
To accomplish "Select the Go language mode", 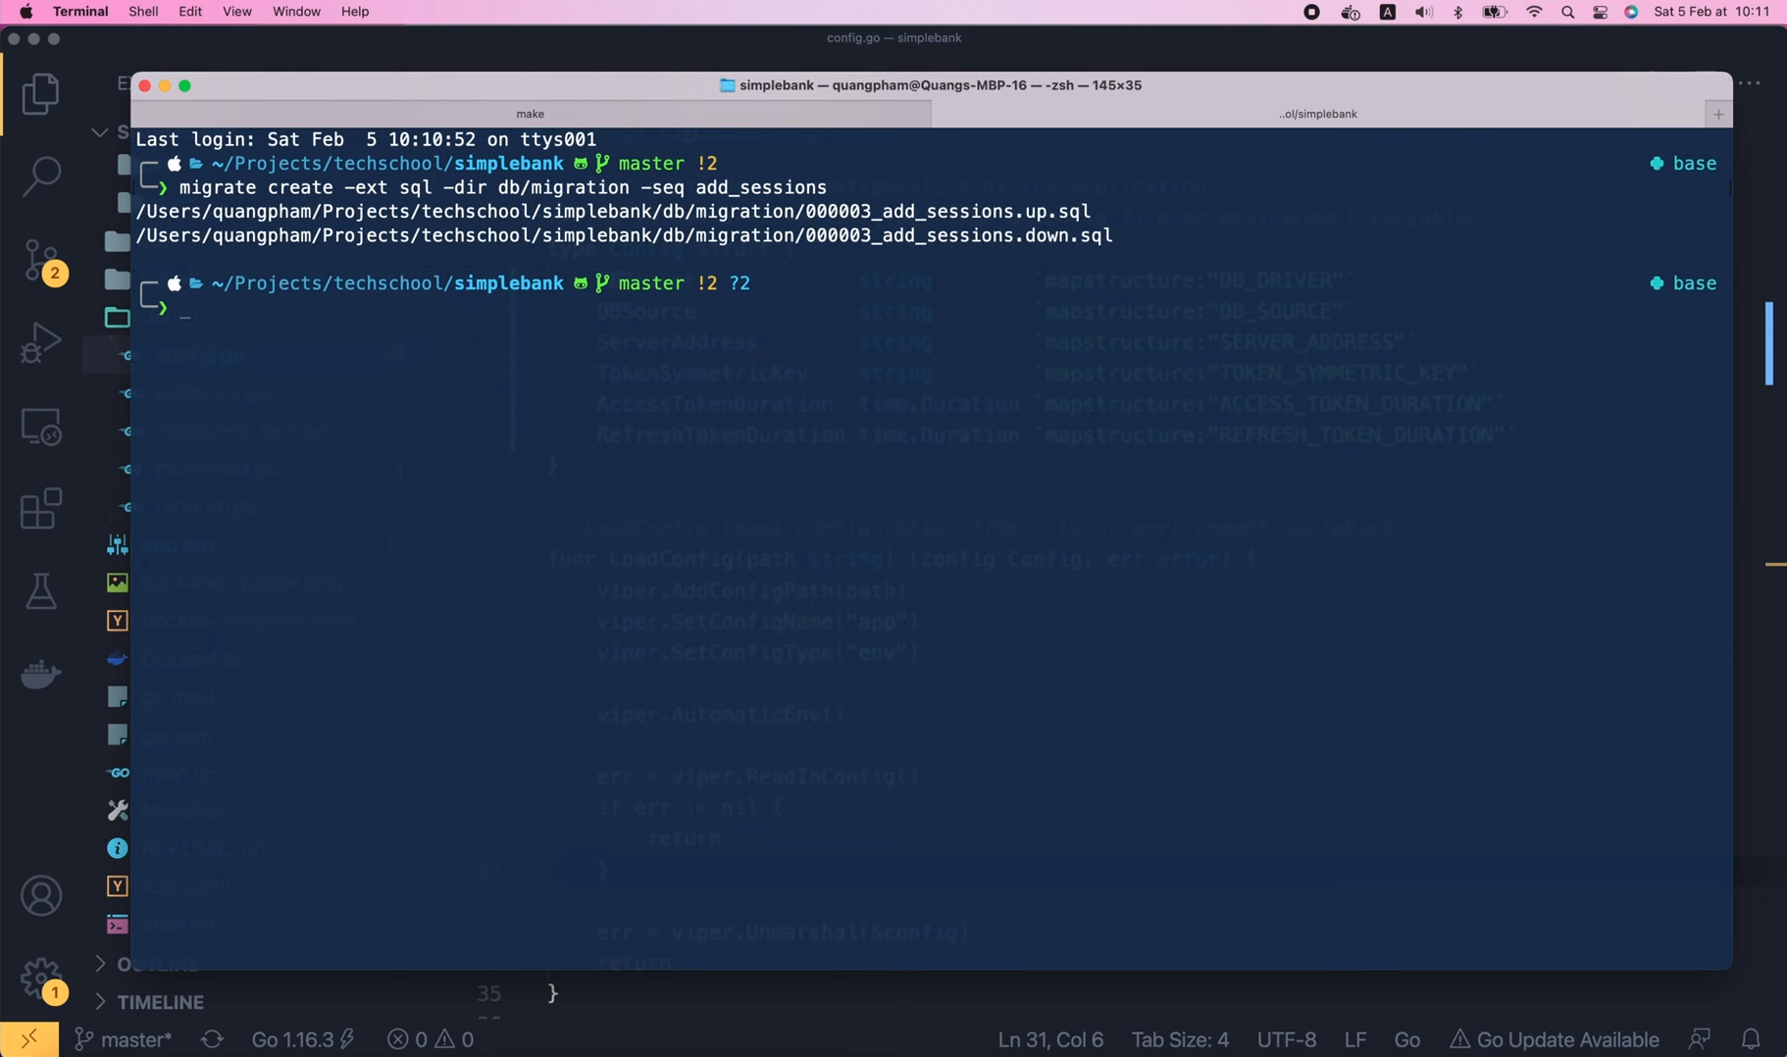I will [1406, 1039].
